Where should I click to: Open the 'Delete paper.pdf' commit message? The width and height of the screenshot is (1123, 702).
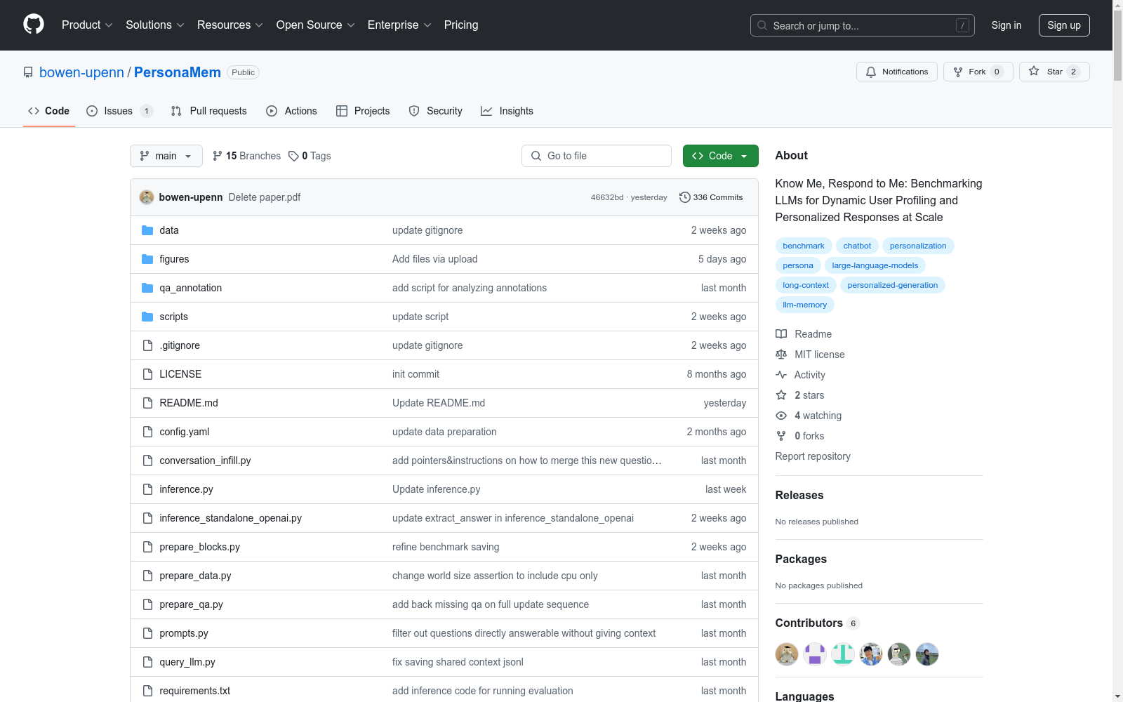point(265,197)
